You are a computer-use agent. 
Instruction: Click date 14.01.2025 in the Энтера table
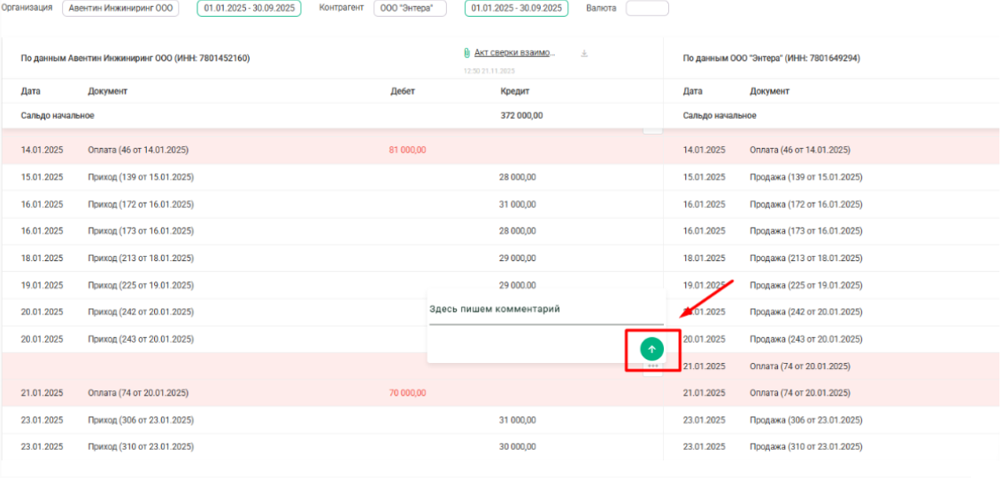(x=705, y=150)
